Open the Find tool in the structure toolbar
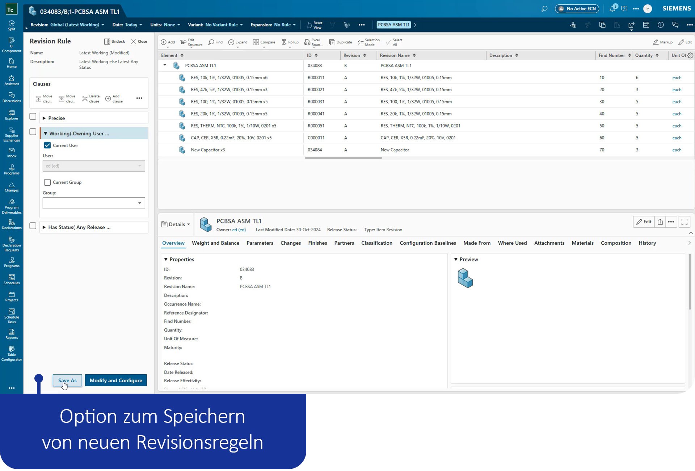695x471 pixels. click(x=215, y=42)
